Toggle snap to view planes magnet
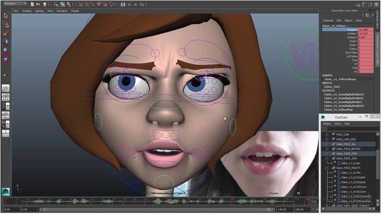 point(105,4)
